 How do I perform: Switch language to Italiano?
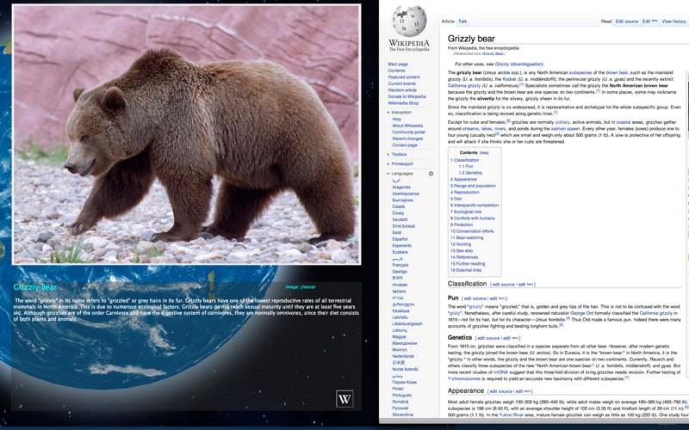pyautogui.click(x=399, y=291)
